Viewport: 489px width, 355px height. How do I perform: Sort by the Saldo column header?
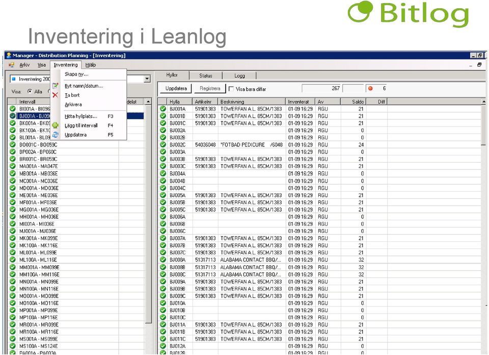(x=353, y=102)
